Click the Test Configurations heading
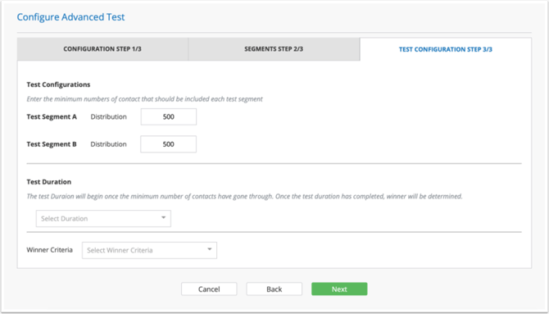Image resolution: width=549 pixels, height=314 pixels. [x=58, y=84]
